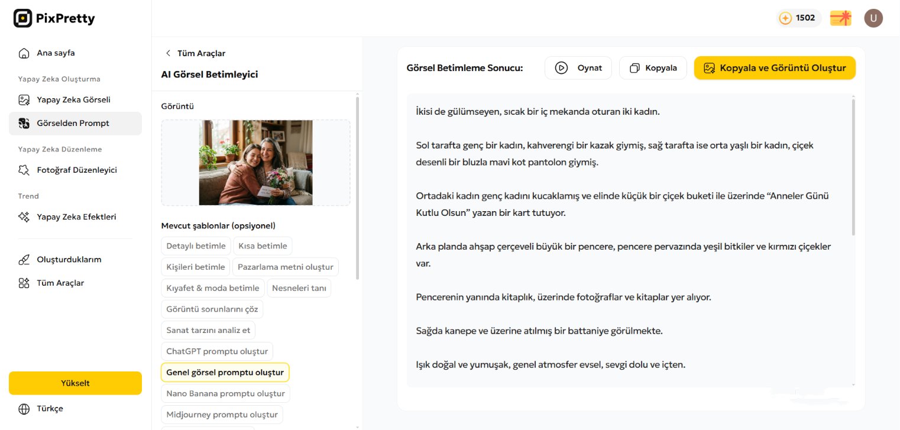Click the Yükselt upgrade button
Viewport: 900px width, 430px height.
click(x=75, y=383)
